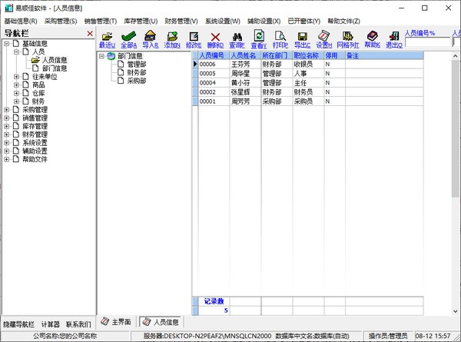Screen dimensions: 461x342
Task: Select the 财务部 department in tree
Action: click(136, 72)
